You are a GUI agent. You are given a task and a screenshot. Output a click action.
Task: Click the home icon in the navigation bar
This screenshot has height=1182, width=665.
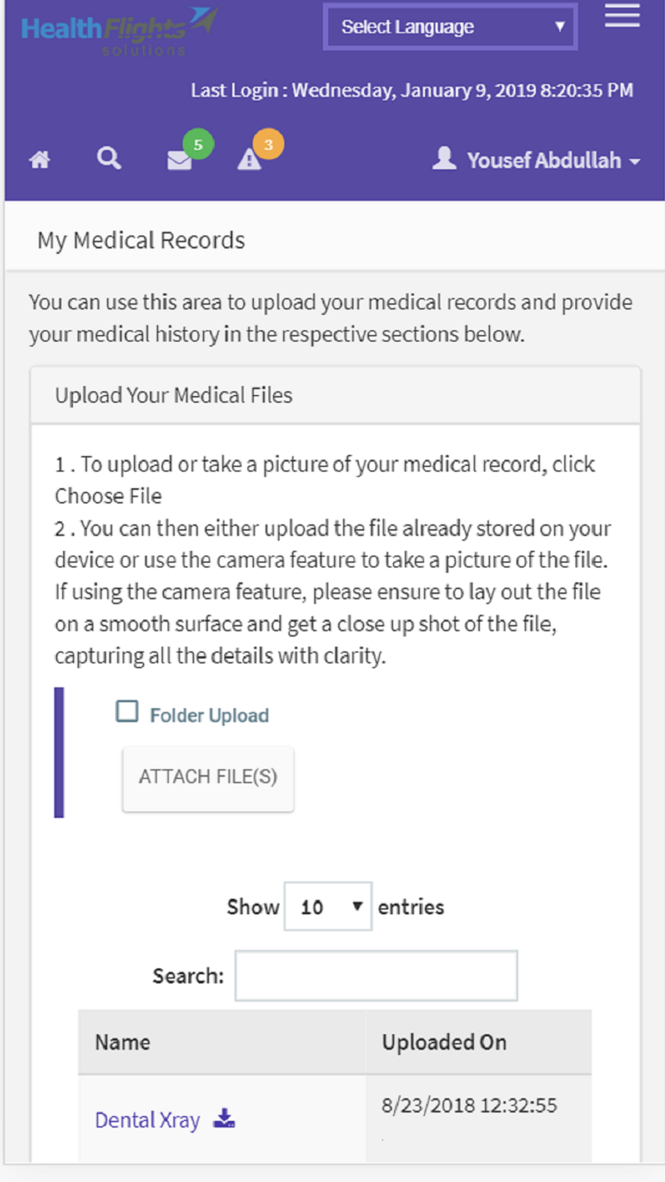[x=40, y=160]
